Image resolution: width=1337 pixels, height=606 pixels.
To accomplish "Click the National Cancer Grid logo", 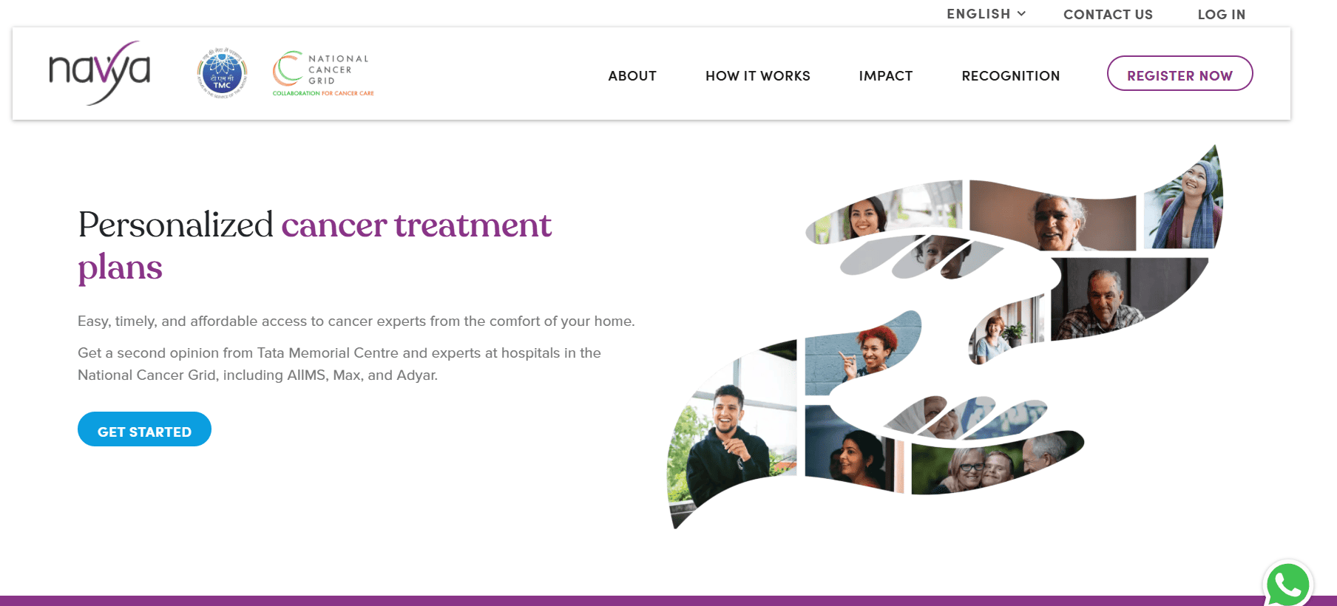I will 323,74.
